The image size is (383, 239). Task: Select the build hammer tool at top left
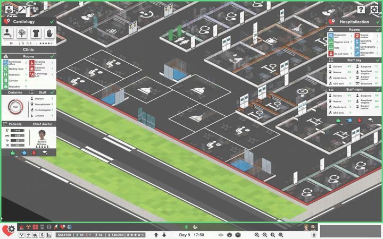click(x=22, y=9)
